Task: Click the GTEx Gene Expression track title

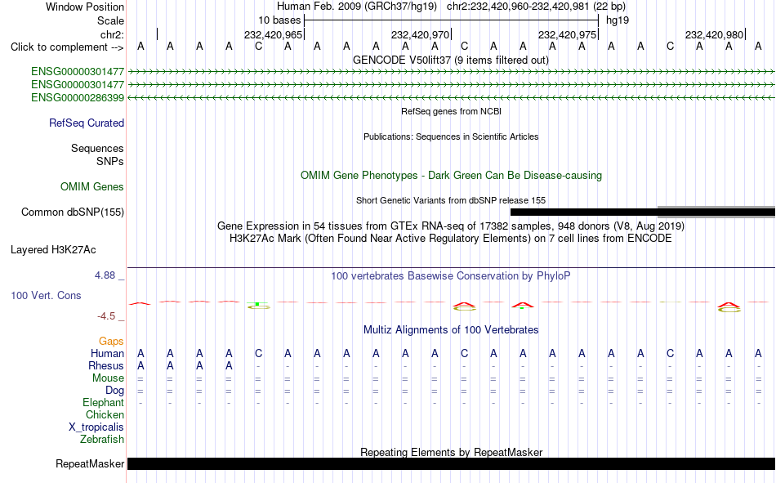Action: (x=451, y=226)
